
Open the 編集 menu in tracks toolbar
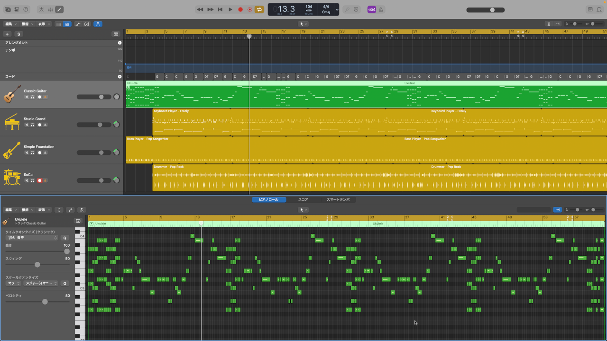(10, 24)
